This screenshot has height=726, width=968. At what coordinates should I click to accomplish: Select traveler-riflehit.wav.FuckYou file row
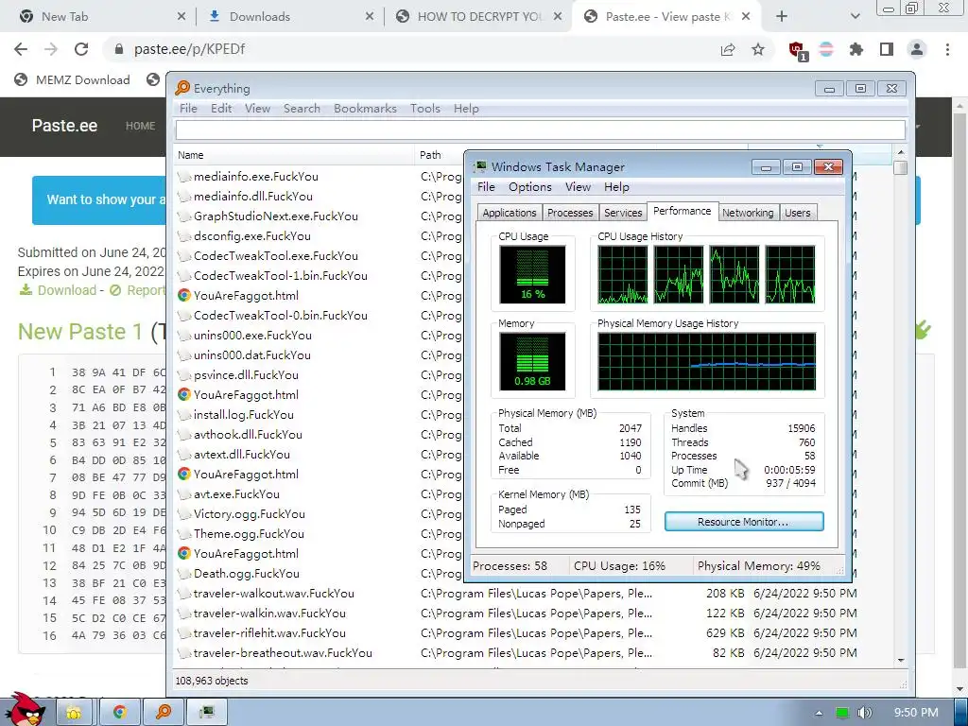tap(515, 632)
